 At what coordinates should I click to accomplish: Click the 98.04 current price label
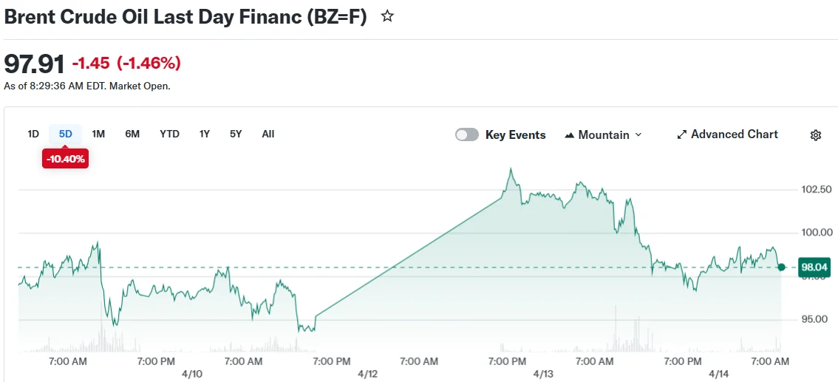pos(814,267)
